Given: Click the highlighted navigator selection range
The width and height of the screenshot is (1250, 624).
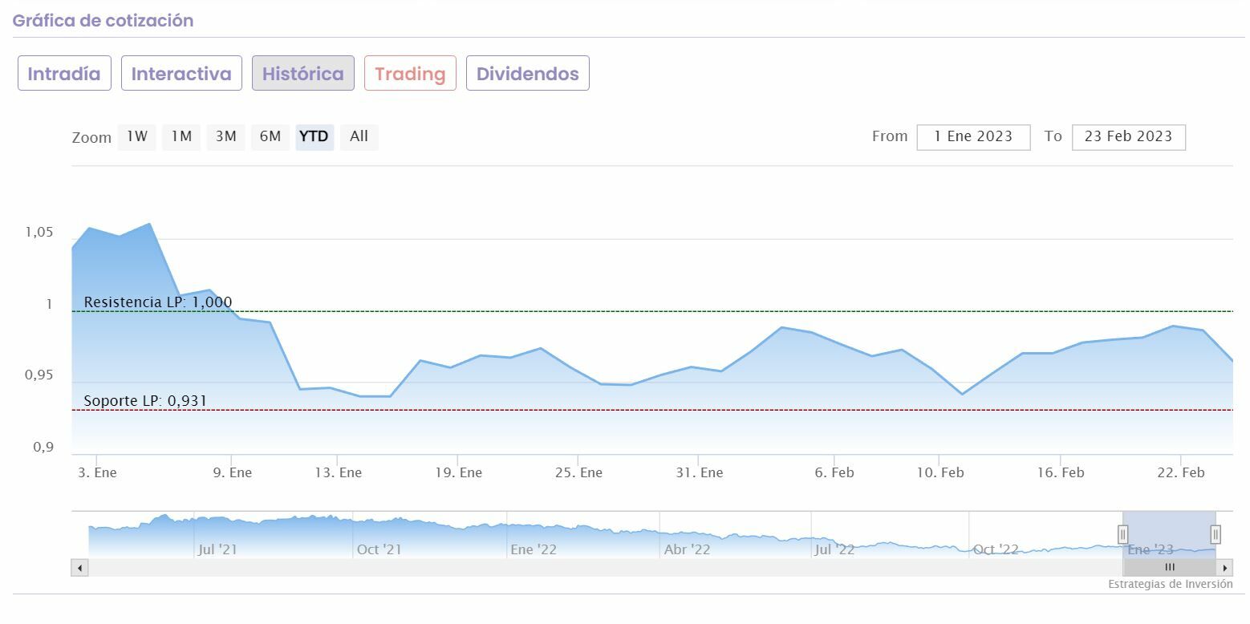Looking at the screenshot, I should [x=1169, y=529].
